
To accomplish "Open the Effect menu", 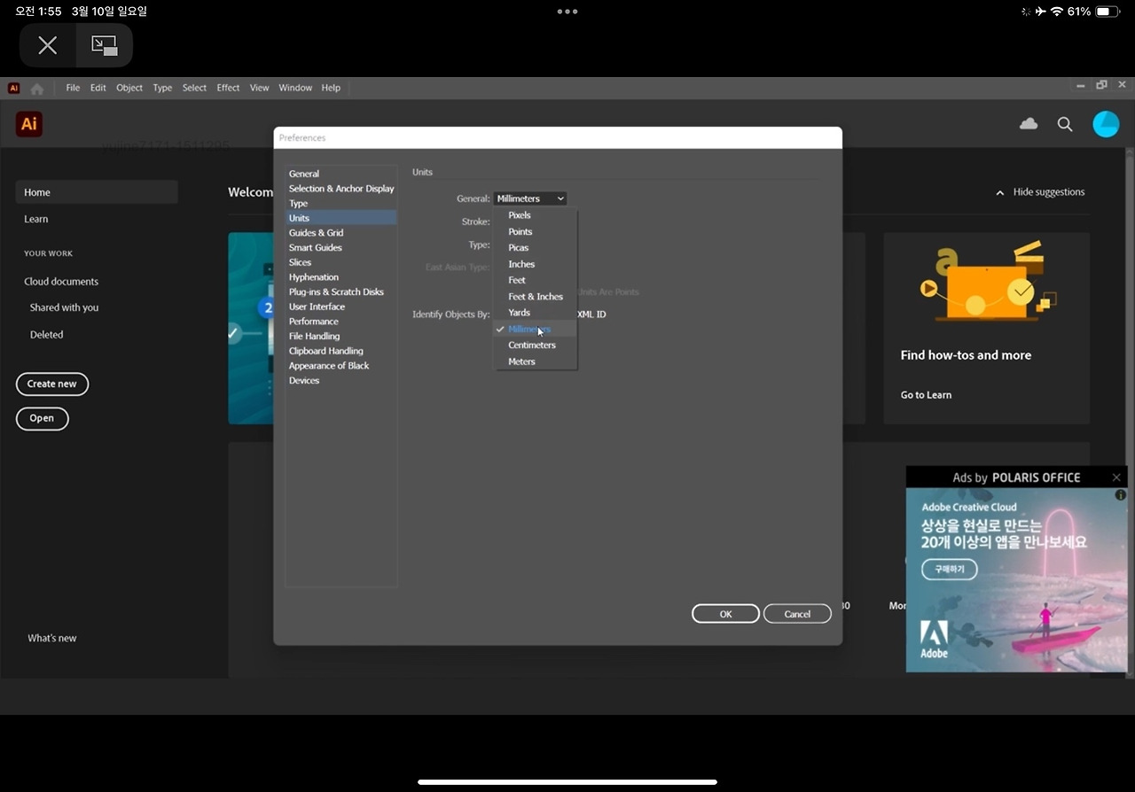I will (x=228, y=88).
